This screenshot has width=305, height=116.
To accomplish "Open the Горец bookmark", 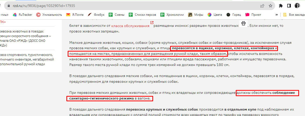I will (234, 15).
